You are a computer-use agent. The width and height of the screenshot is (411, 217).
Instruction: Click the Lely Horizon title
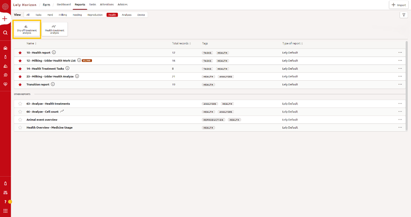pos(25,5)
